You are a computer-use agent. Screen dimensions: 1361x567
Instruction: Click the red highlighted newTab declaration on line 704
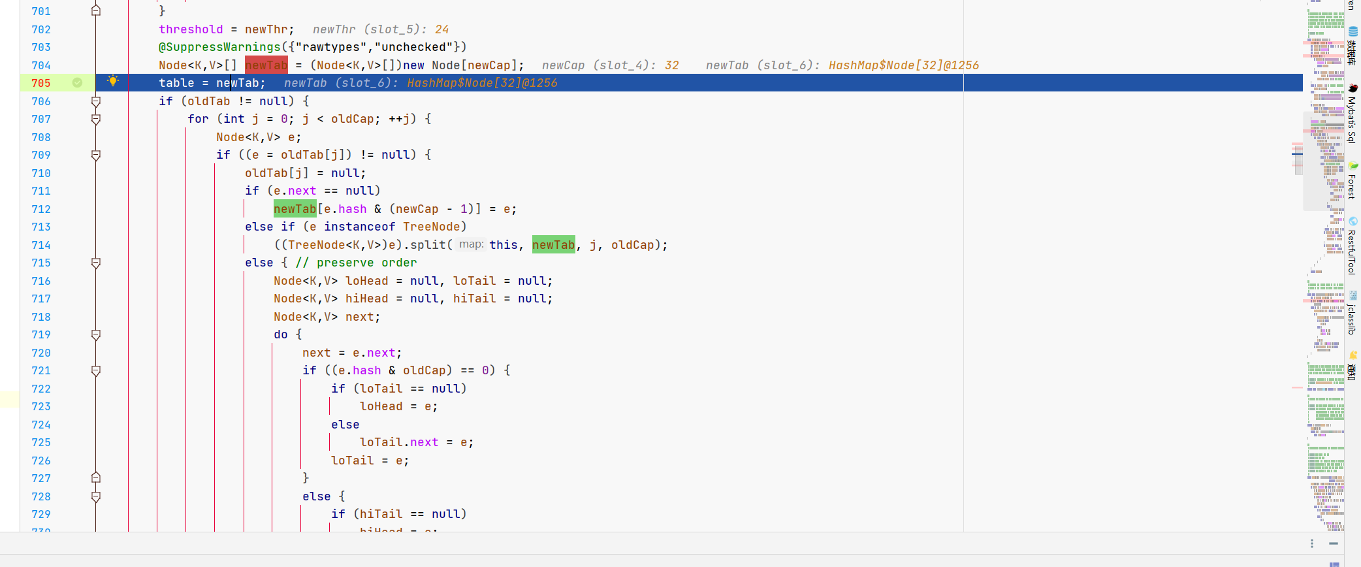[x=266, y=65]
